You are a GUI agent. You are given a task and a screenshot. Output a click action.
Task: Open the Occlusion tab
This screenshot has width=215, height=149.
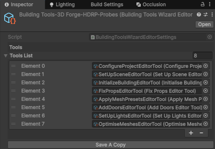point(151,5)
